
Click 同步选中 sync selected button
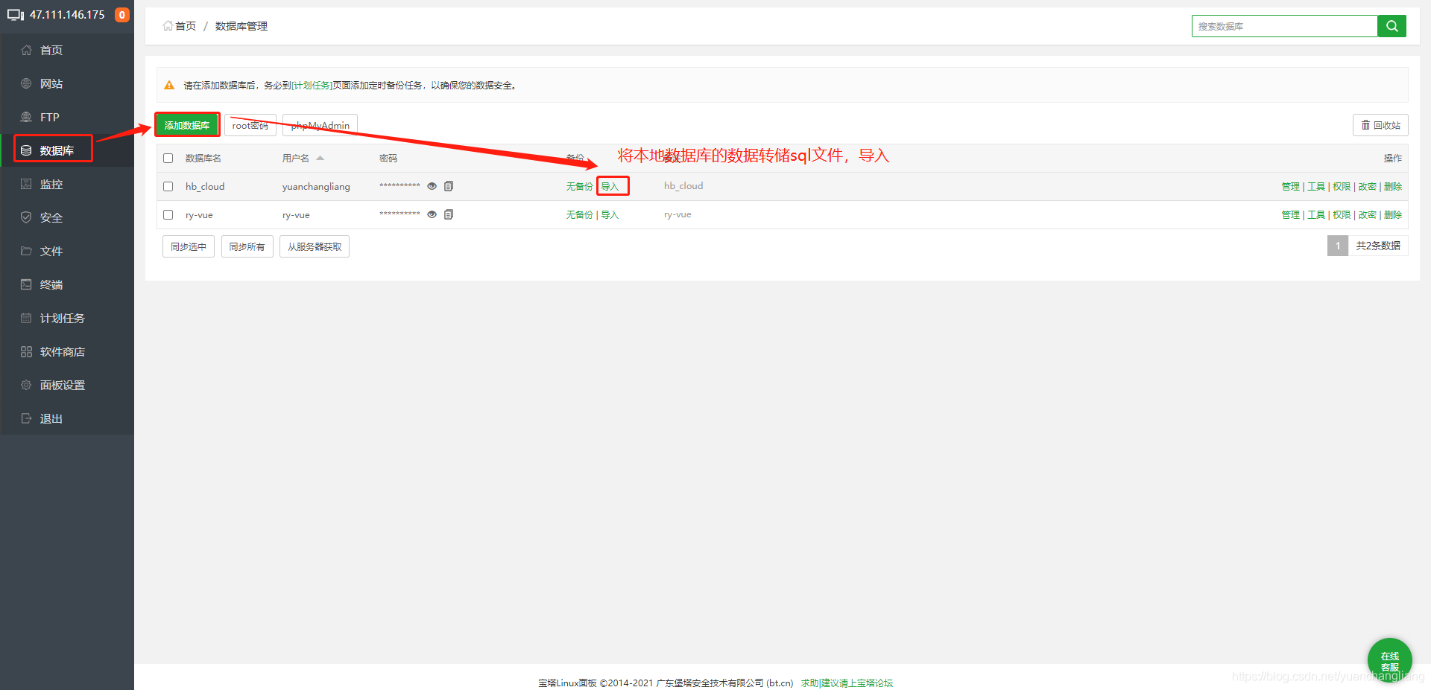189,246
